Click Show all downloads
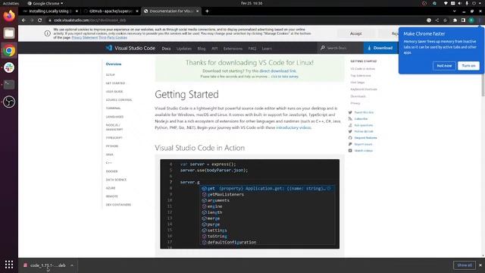 [x=465, y=265]
